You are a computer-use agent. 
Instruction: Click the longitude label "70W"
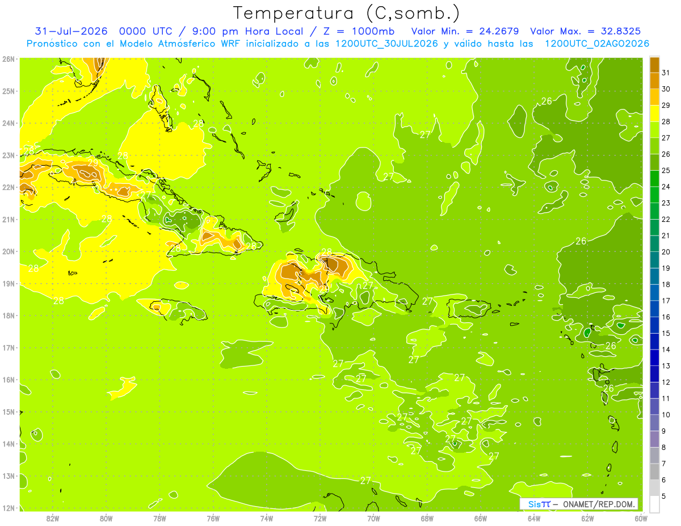pyautogui.click(x=373, y=518)
